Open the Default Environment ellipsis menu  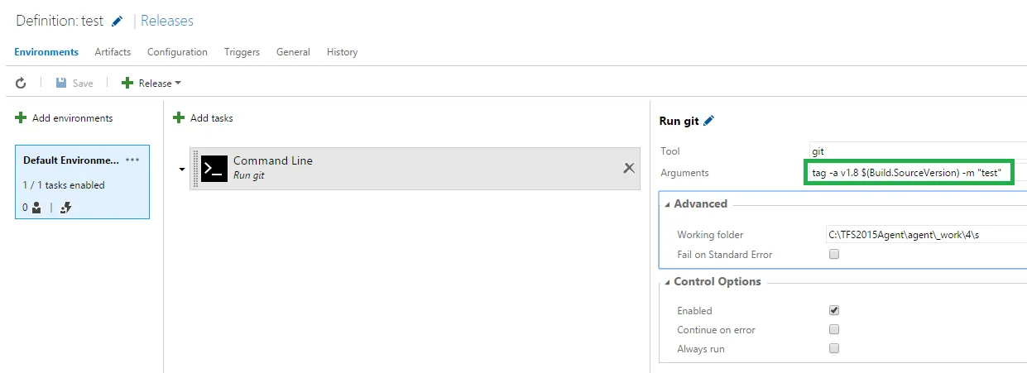[132, 160]
